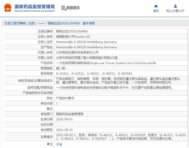Click the 注册证编号 label

(x=45, y=31)
